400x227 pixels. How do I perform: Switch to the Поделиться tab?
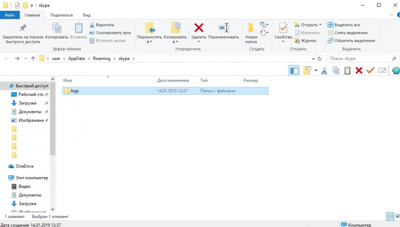[x=61, y=15]
